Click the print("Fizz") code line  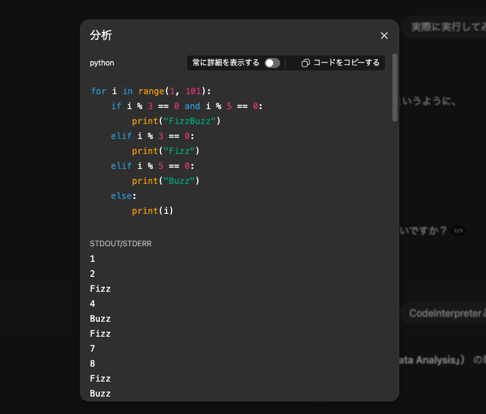(x=165, y=151)
